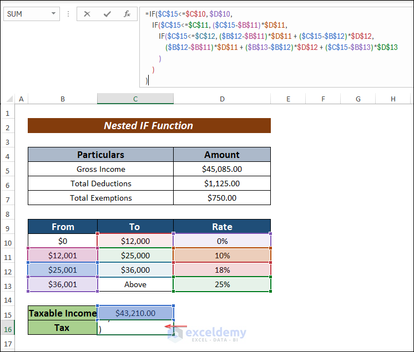Screen dimensions: 414x352
Task: Cancel the formula entry with the X icon
Action: pyautogui.click(x=87, y=14)
